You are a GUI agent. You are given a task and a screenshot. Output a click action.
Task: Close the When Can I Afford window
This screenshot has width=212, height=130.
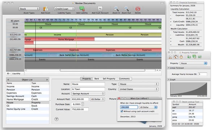[119, 99]
